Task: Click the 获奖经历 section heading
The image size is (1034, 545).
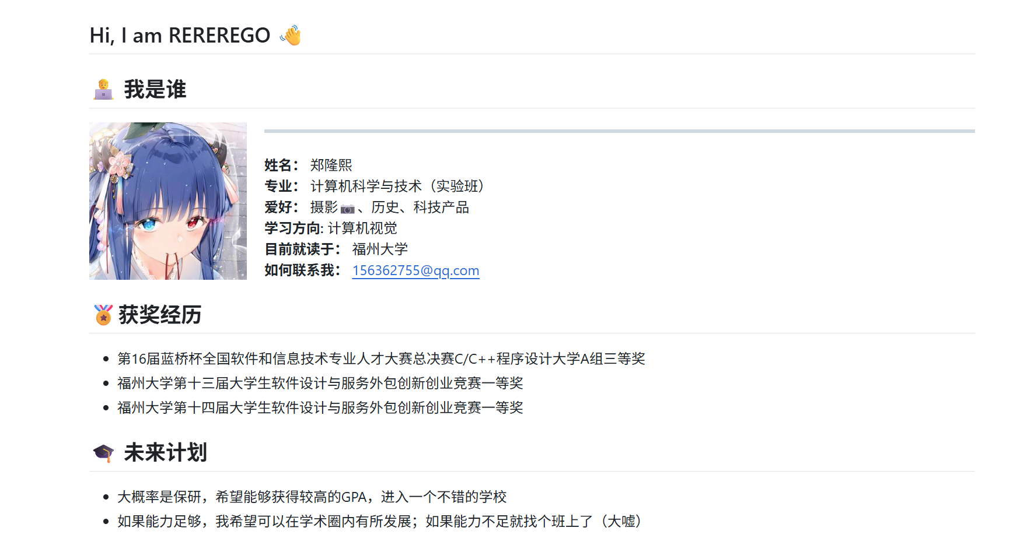Action: 160,315
